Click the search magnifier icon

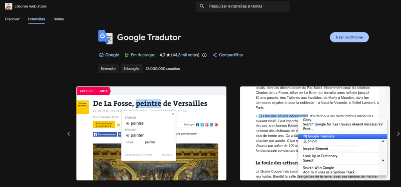202,6
